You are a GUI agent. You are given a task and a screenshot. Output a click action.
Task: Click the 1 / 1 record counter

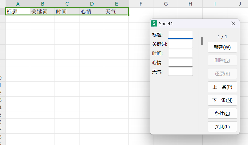222,37
